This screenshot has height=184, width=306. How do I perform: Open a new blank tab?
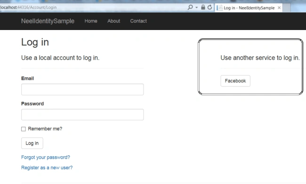coord(287,8)
